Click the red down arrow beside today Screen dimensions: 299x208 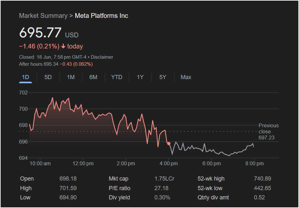point(63,46)
